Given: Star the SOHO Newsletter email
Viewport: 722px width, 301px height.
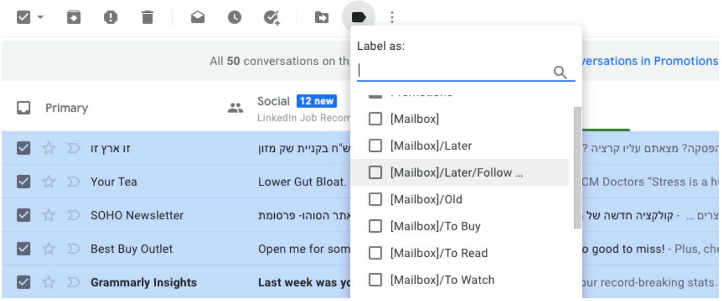Looking at the screenshot, I should (x=49, y=215).
